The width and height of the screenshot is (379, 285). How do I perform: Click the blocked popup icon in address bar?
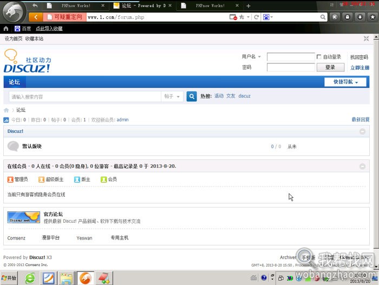tap(233, 17)
